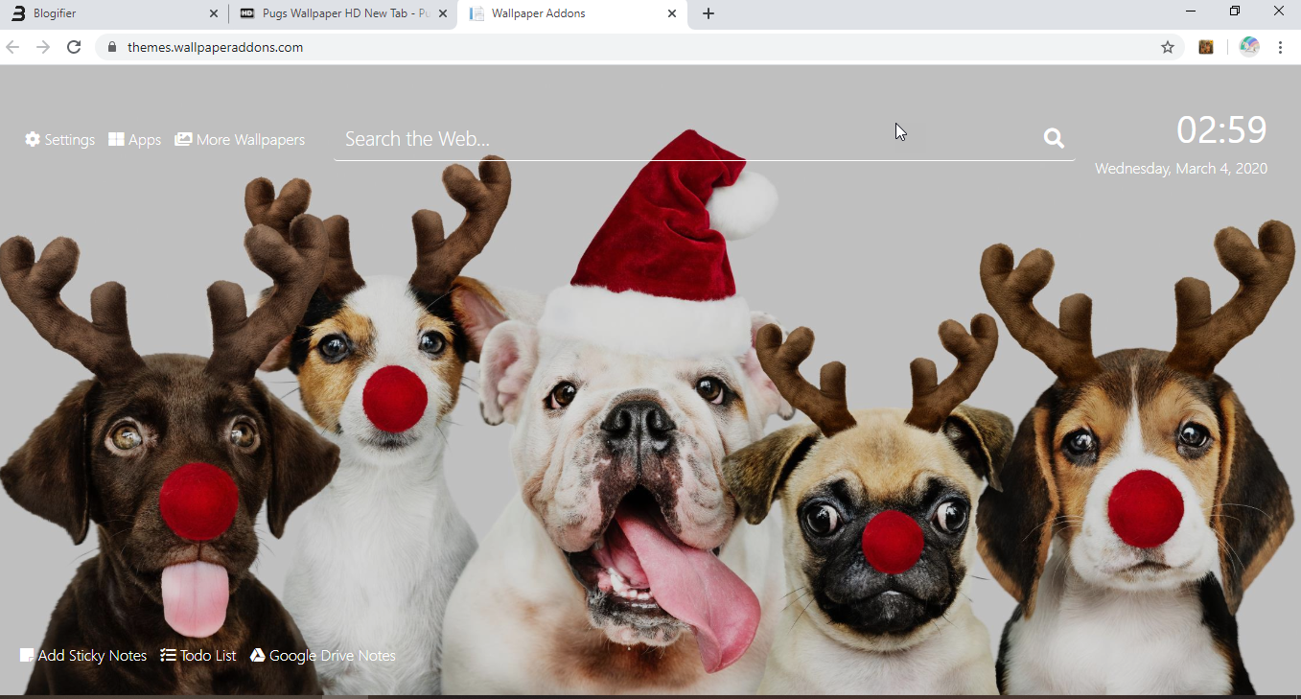The image size is (1301, 699).
Task: Open the Apps grid menu
Action: 134,140
